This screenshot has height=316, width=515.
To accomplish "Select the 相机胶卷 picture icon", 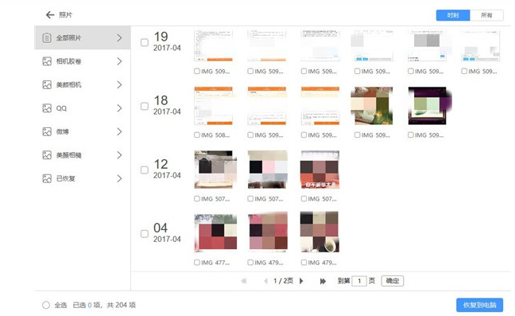I will tap(47, 61).
